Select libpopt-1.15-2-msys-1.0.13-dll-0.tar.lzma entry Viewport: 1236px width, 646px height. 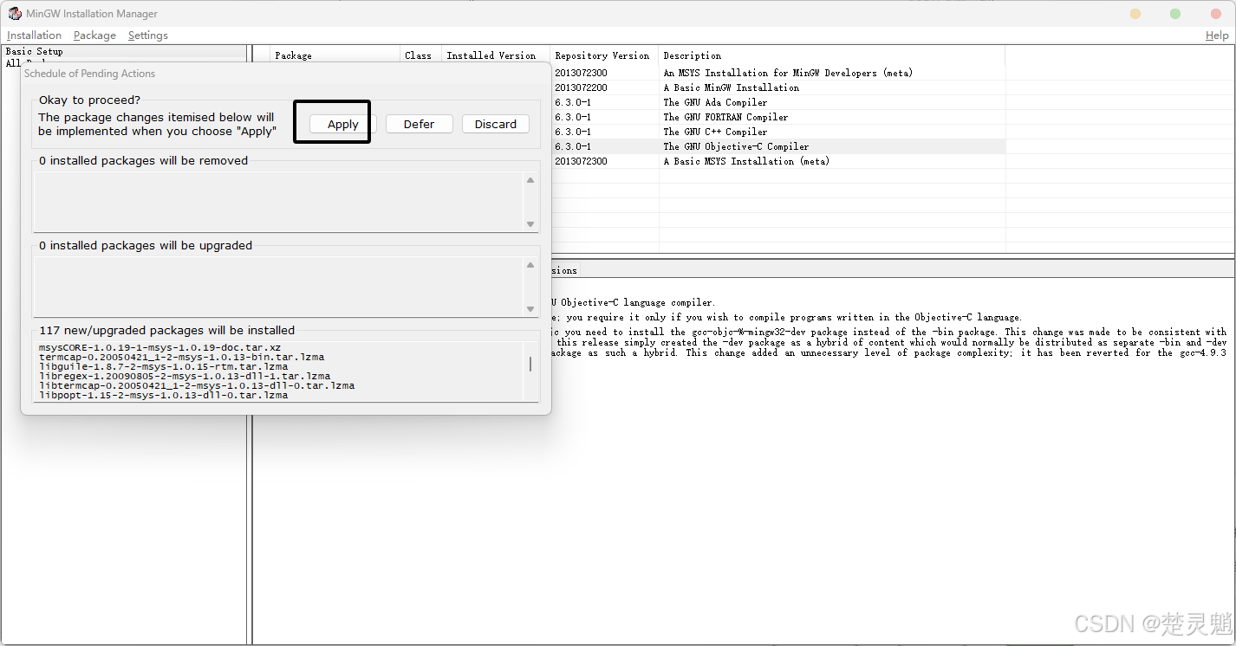coord(163,395)
